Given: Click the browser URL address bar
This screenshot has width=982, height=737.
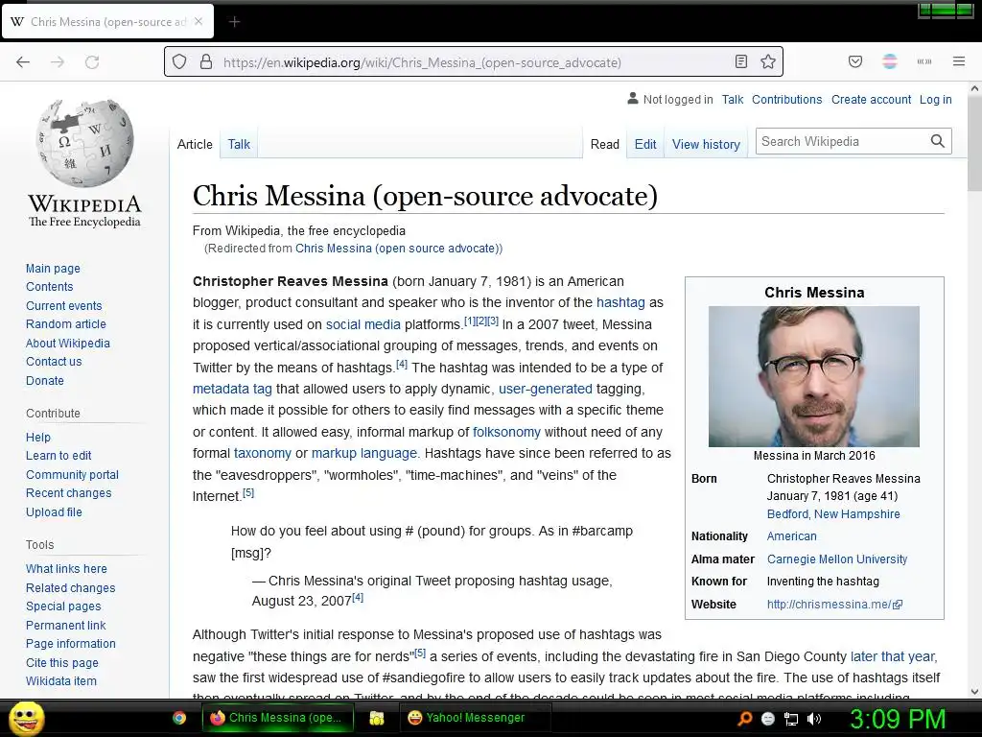Looking at the screenshot, I should click(x=476, y=62).
